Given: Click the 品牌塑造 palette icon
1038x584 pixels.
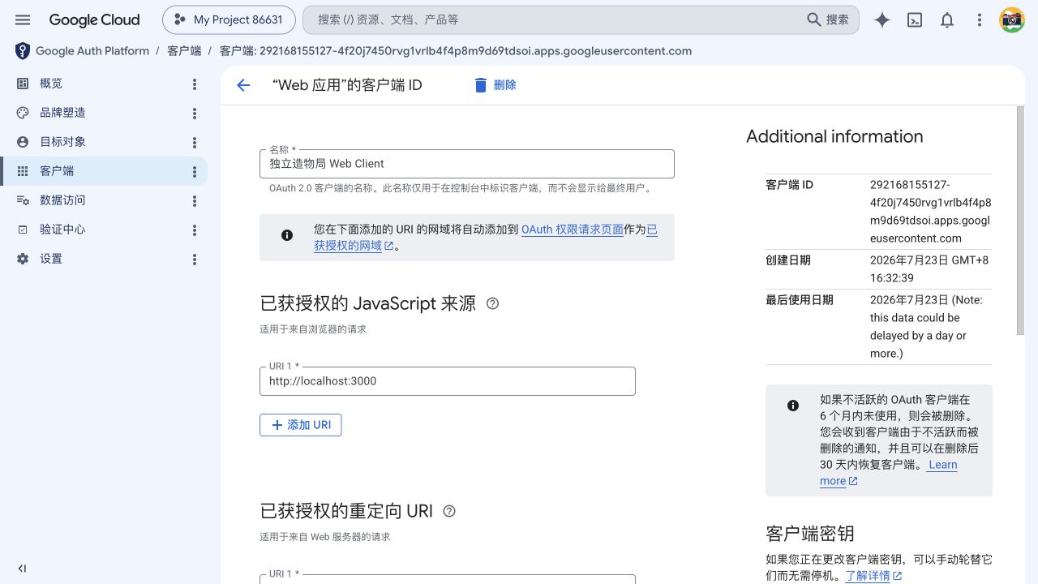Looking at the screenshot, I should [23, 113].
